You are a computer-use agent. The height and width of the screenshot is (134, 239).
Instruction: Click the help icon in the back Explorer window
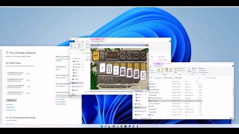click(x=170, y=41)
